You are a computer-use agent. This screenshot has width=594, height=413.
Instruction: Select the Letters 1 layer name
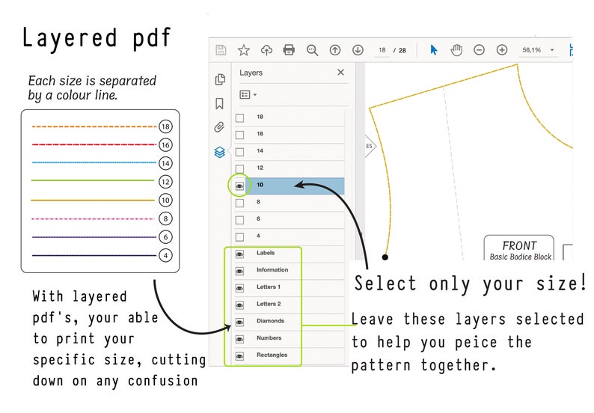(269, 287)
